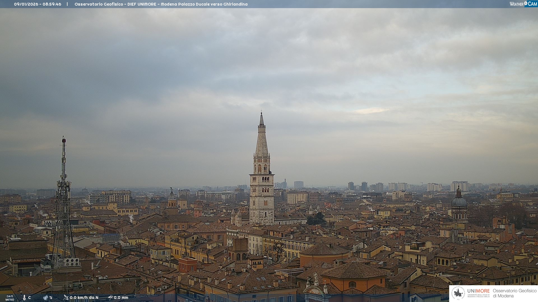This screenshot has height=302, width=538.
Task: Click the rain umbrella precipitation icon
Action: tap(110, 298)
